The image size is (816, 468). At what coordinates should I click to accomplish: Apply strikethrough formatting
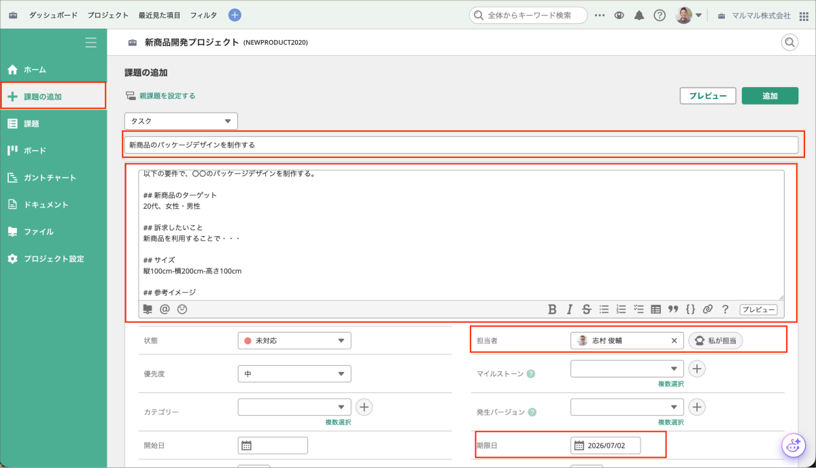click(x=586, y=310)
